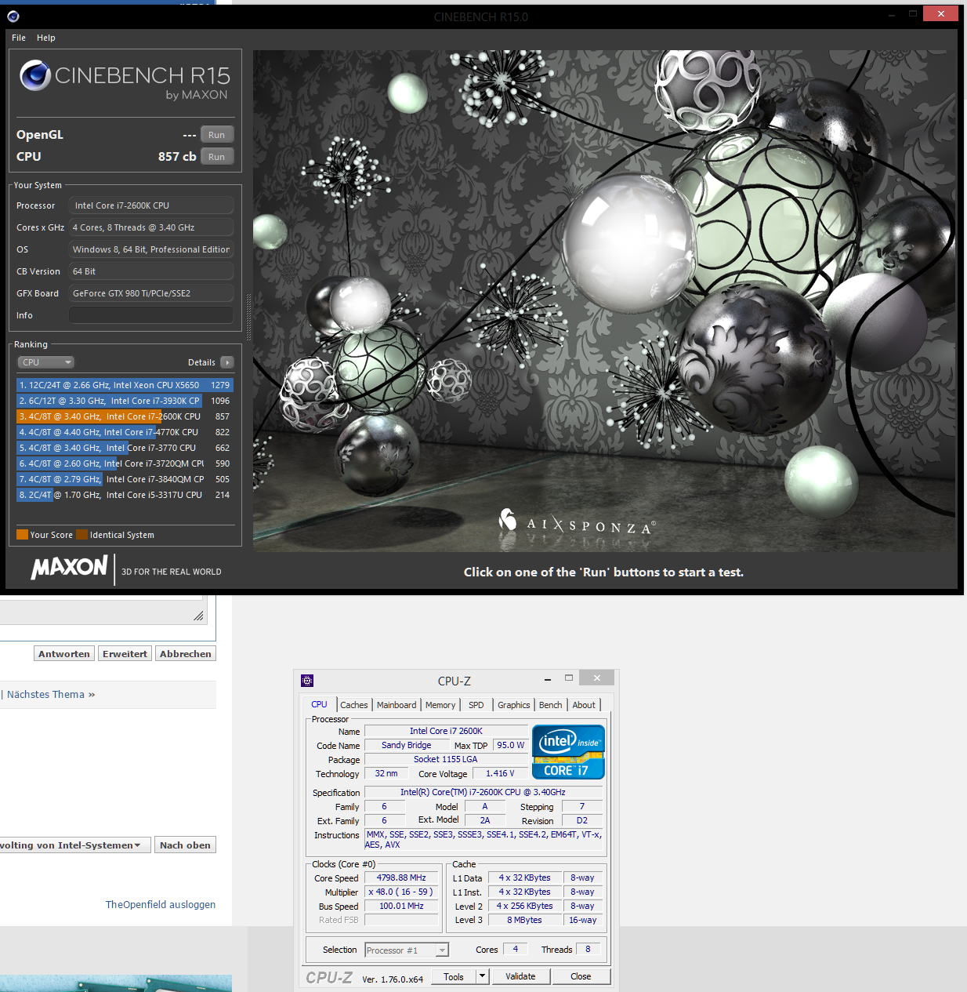Click the orange Your Score legend swatch
967x992 pixels.
point(22,535)
